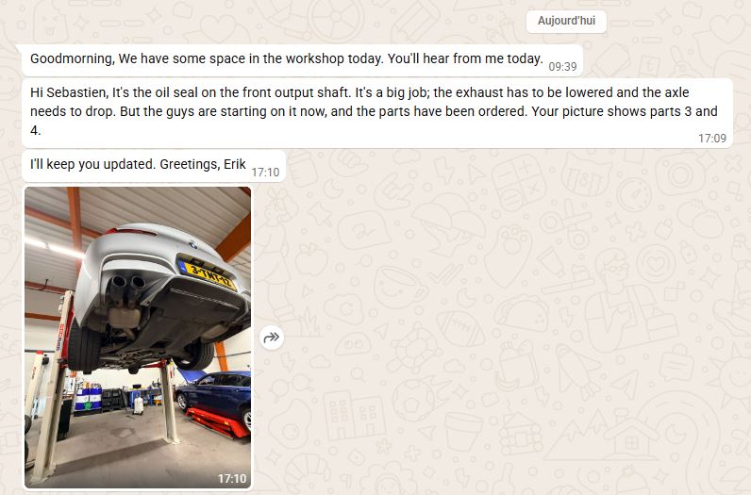
Task: Select the I'll keep you updated message
Action: (x=154, y=166)
